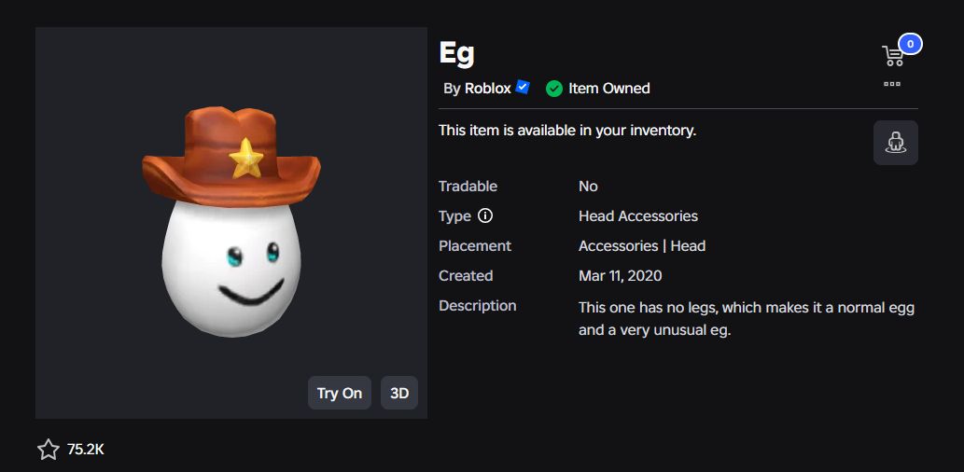The width and height of the screenshot is (964, 472).
Task: Click the Tradable label
Action: pos(468,187)
